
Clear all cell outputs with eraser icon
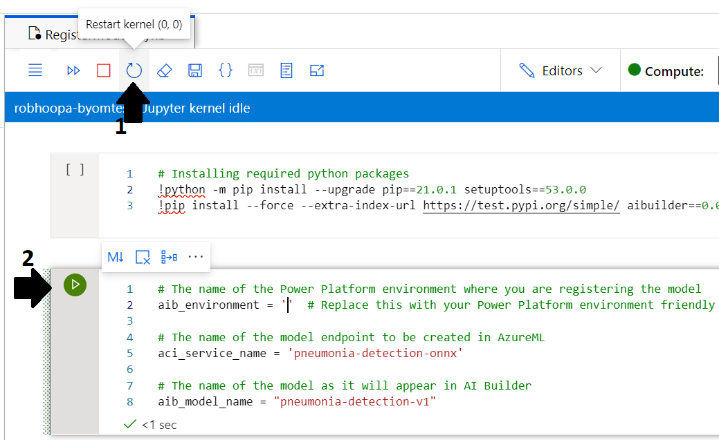click(x=164, y=70)
